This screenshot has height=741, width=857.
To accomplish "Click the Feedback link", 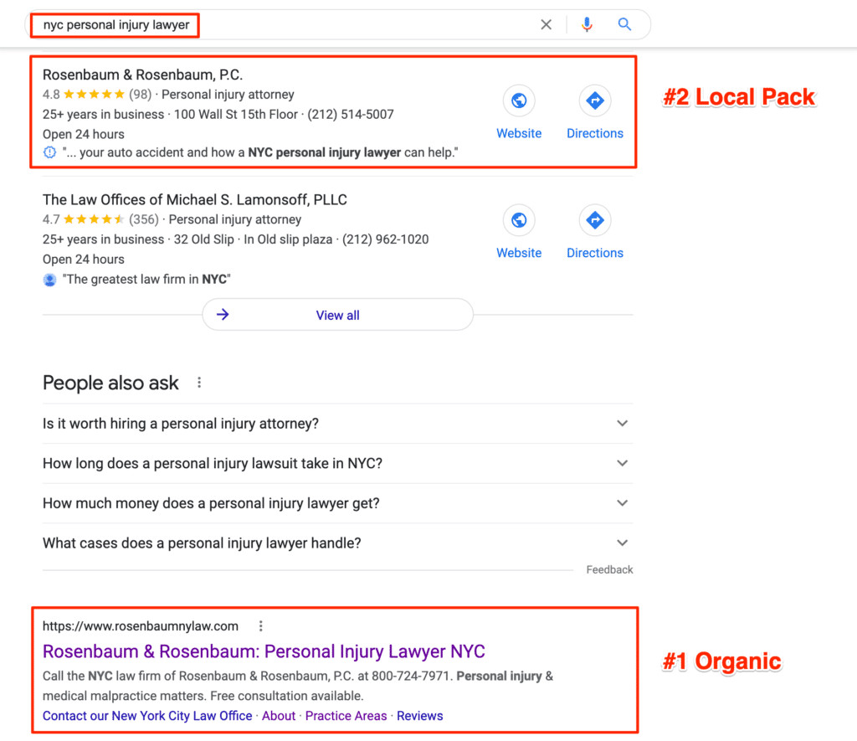I will point(609,570).
